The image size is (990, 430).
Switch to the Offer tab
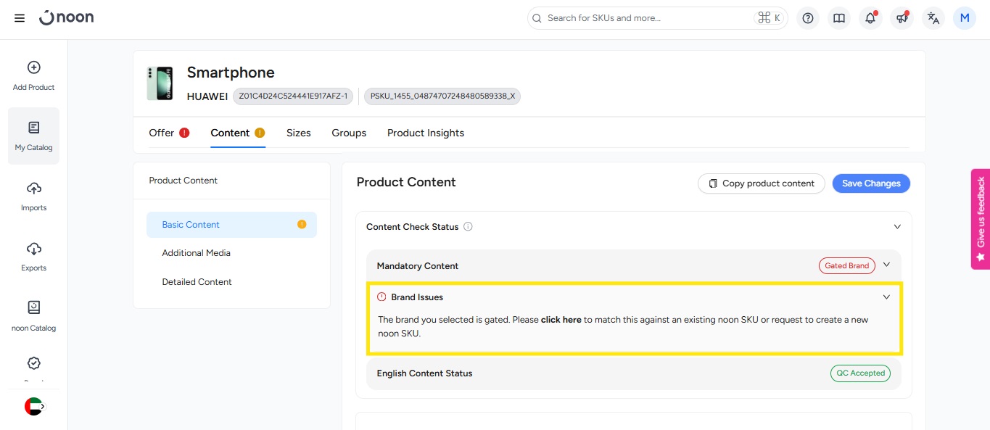tap(162, 133)
